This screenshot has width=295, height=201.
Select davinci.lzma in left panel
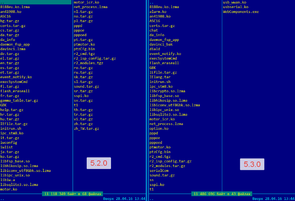click(13, 49)
